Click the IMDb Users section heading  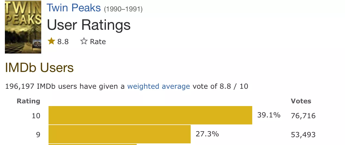[39, 68]
